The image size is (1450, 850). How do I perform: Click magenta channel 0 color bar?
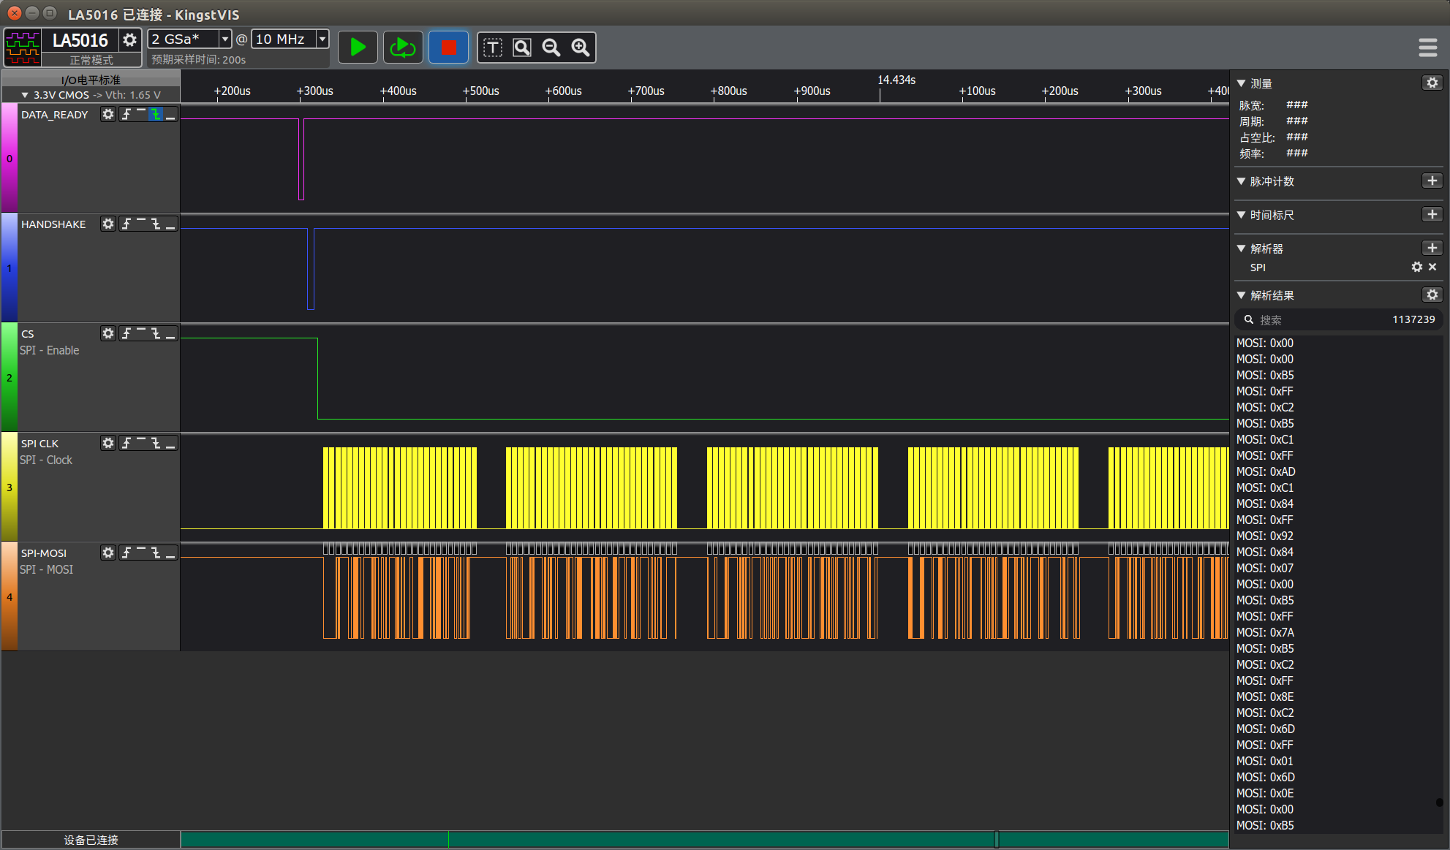click(x=10, y=158)
